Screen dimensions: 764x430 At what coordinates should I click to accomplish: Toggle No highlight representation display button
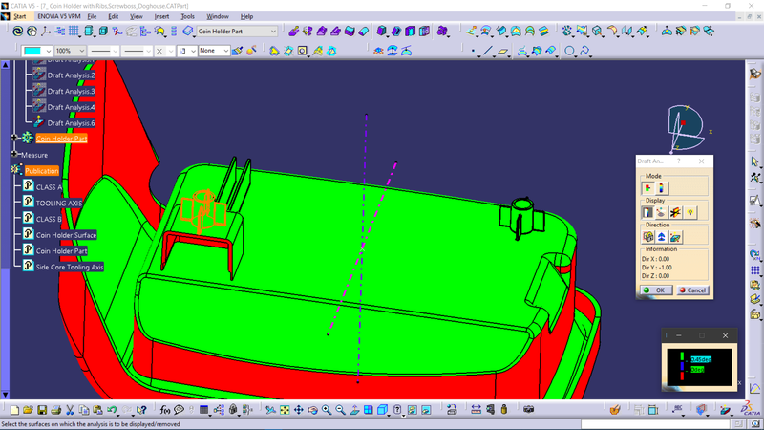point(675,212)
